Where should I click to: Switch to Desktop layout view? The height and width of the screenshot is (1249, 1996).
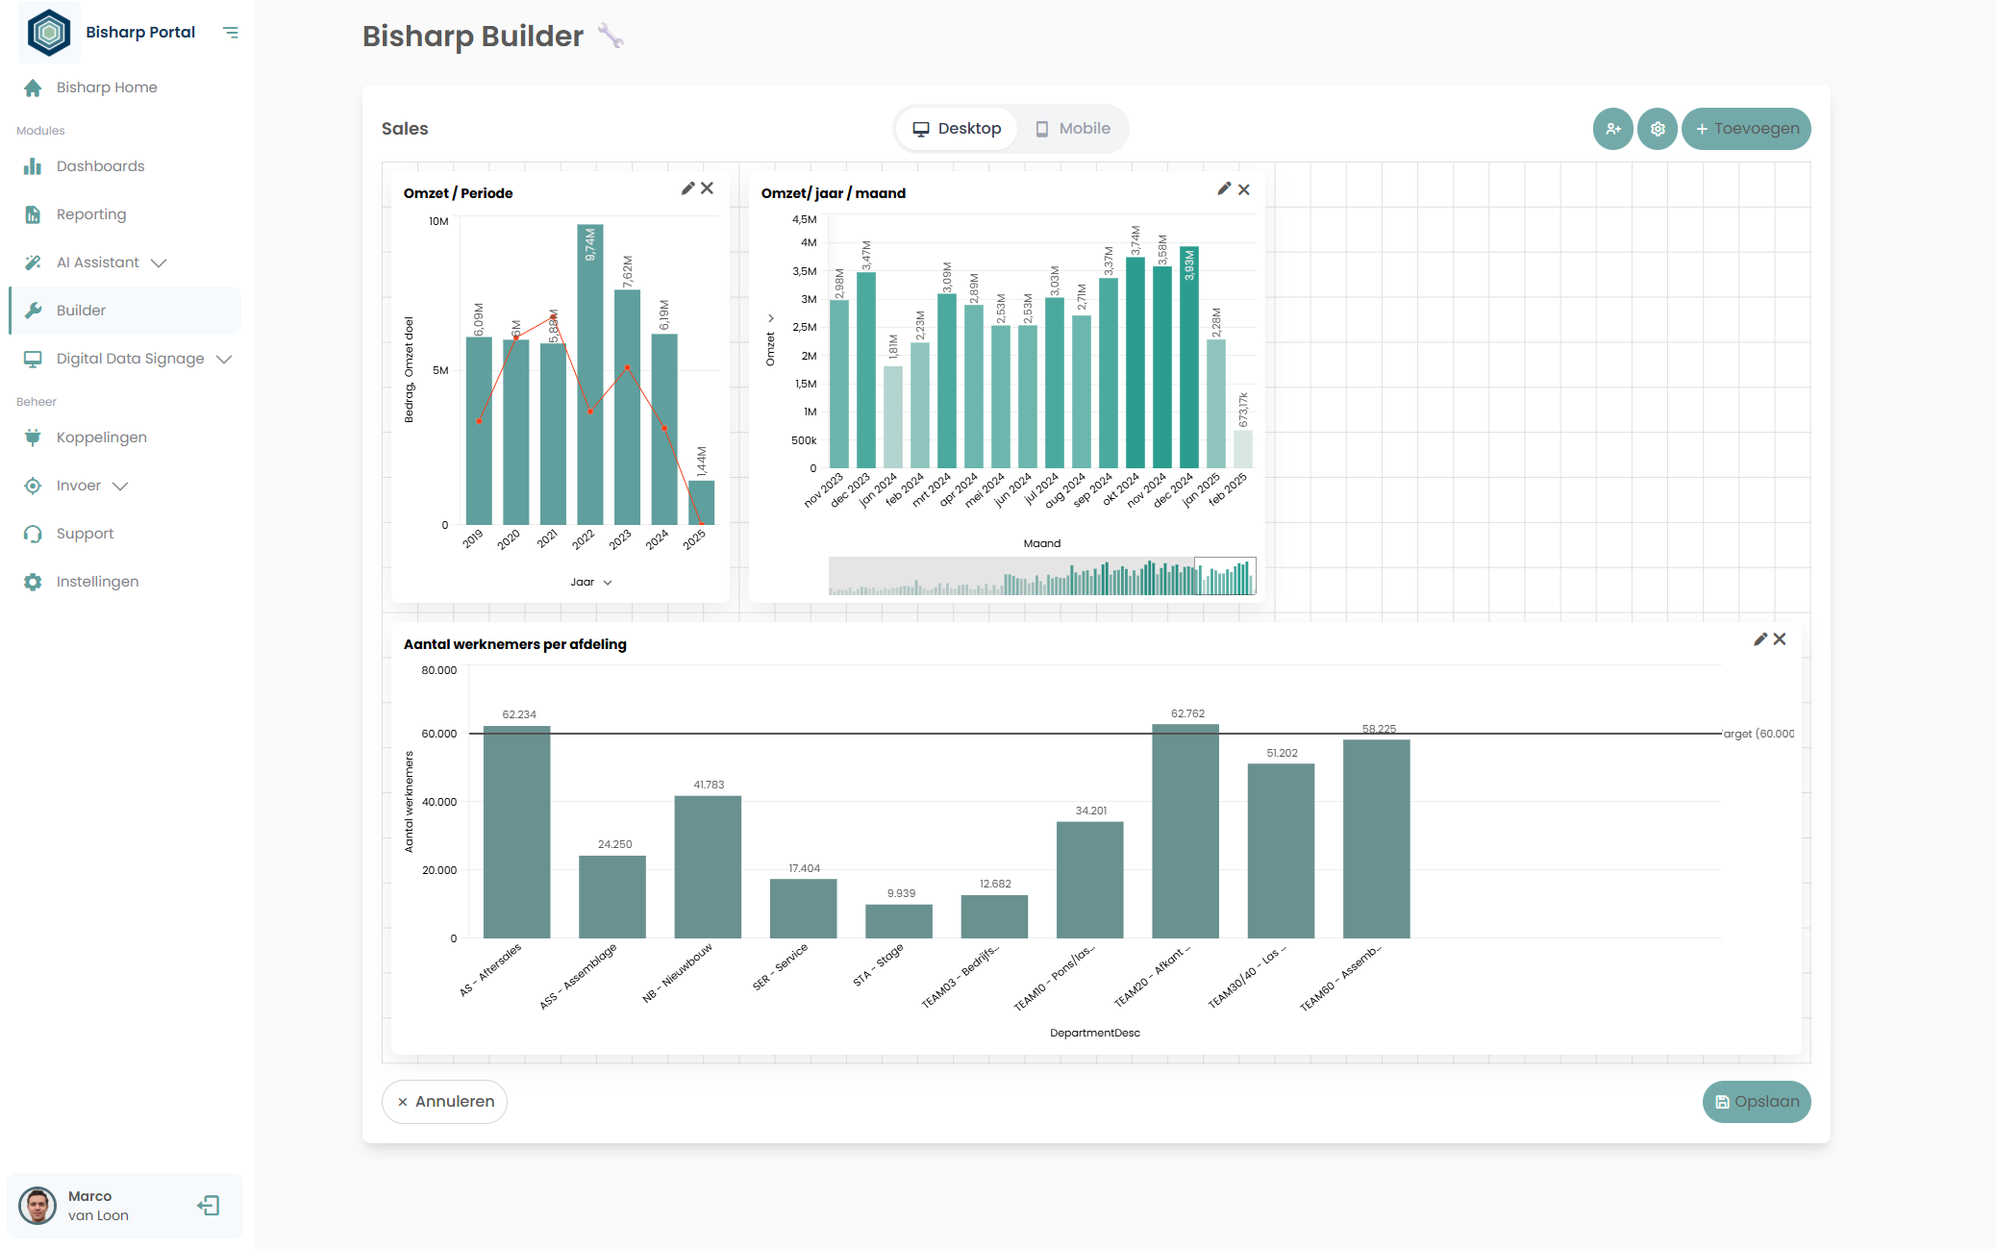point(956,129)
